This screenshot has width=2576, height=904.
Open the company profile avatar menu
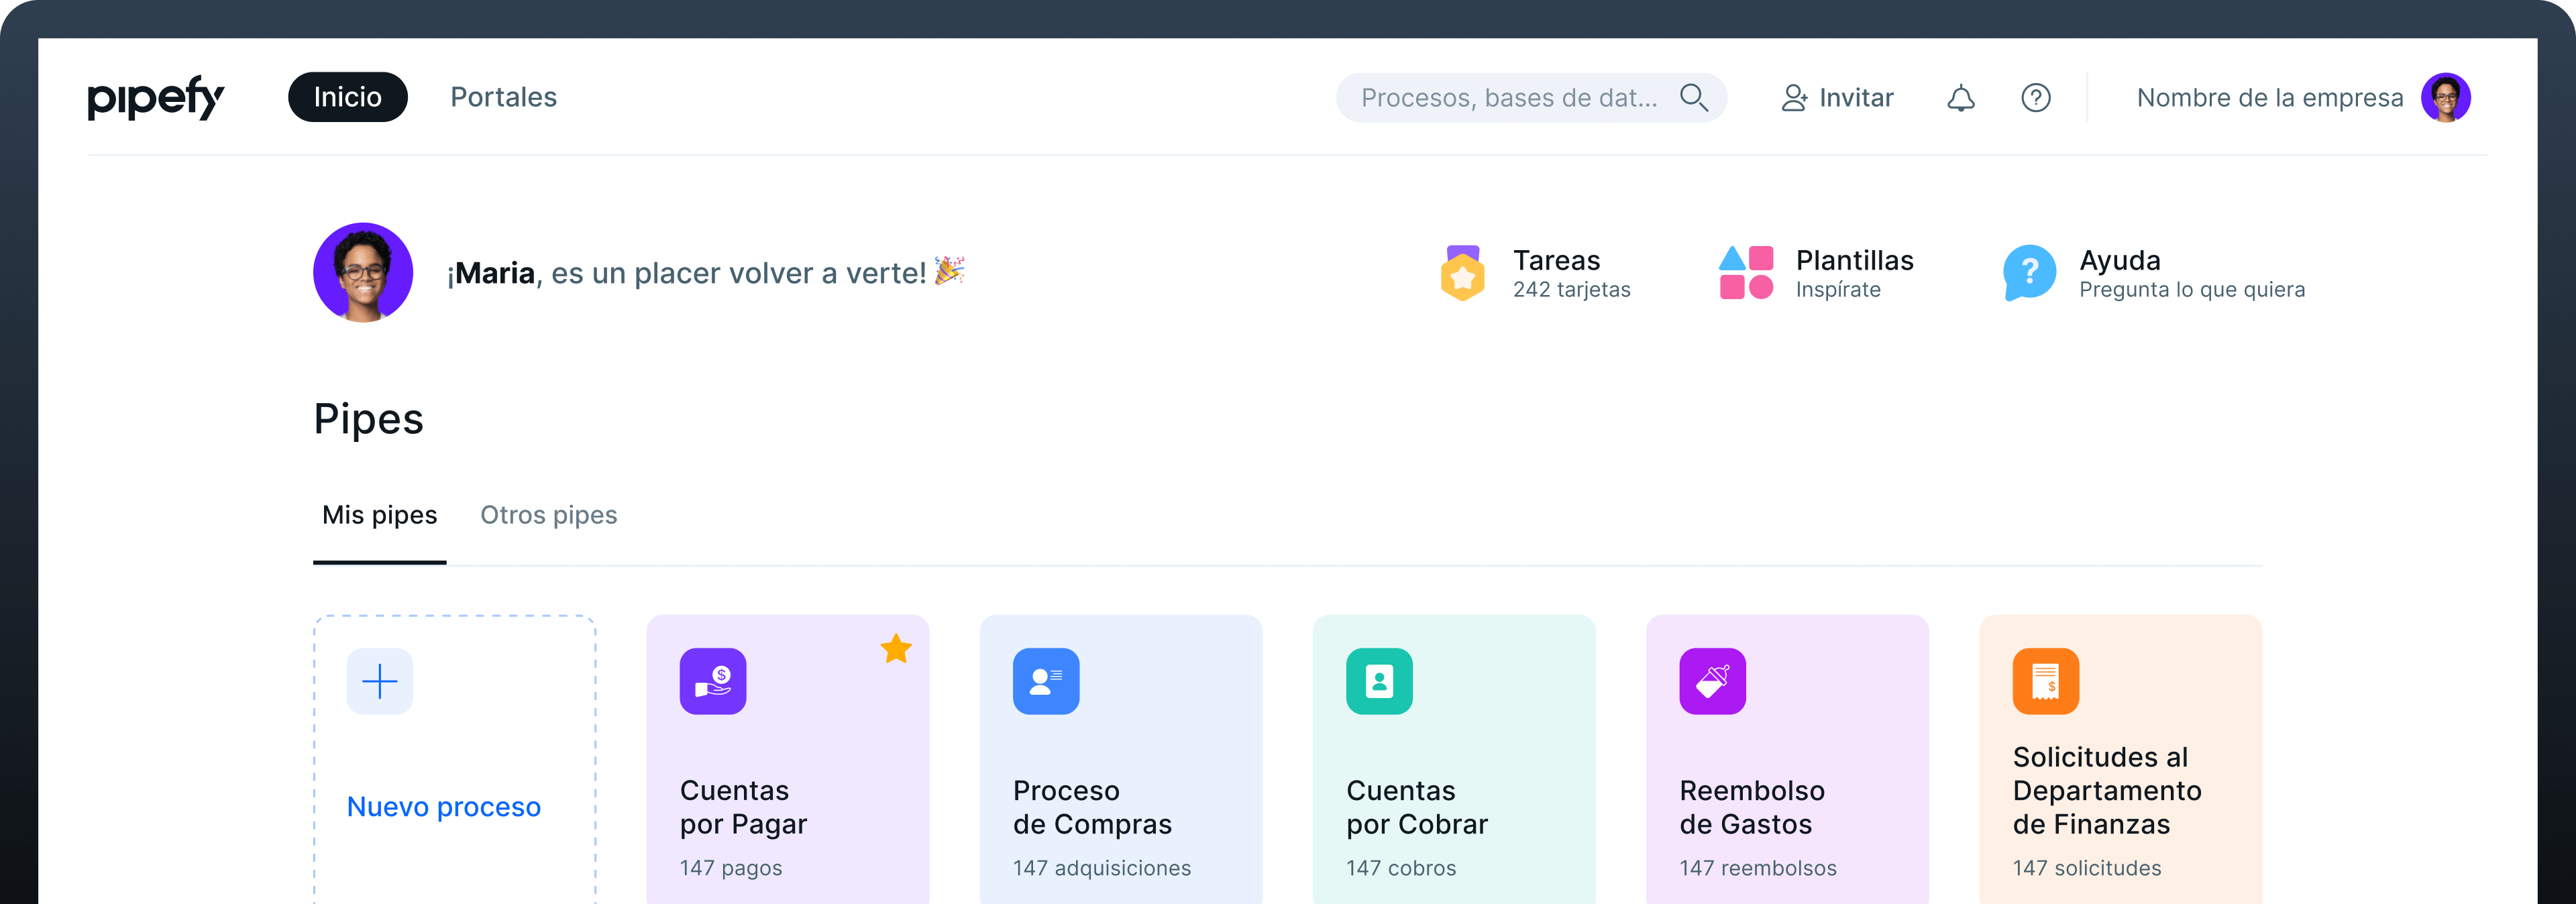[x=2445, y=97]
